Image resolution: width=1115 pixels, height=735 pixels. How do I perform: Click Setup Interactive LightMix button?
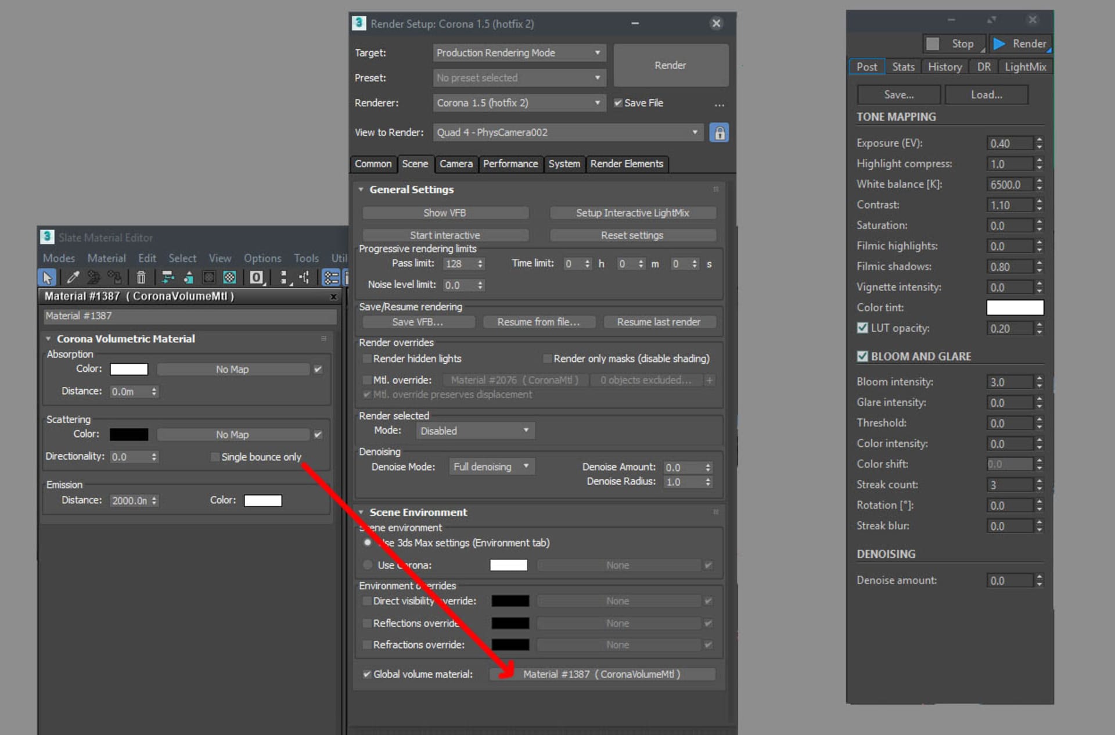[x=632, y=213]
